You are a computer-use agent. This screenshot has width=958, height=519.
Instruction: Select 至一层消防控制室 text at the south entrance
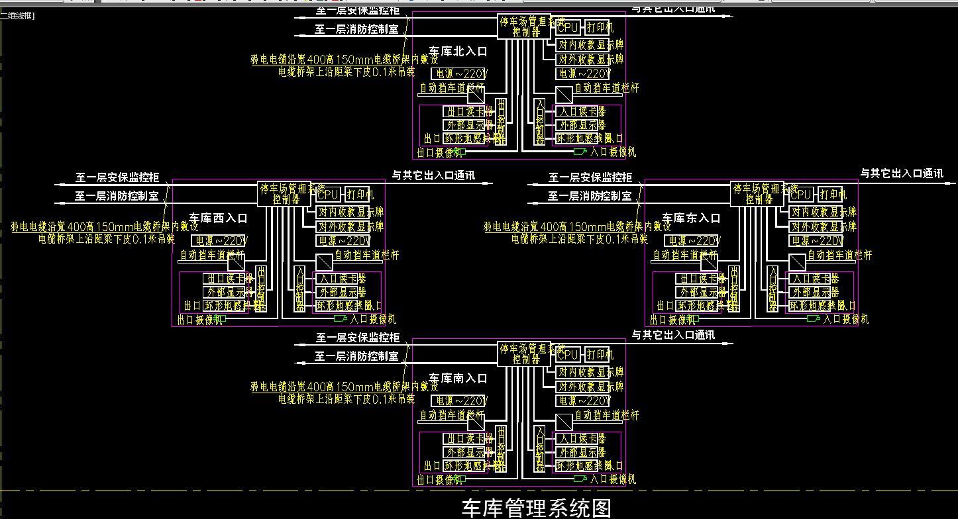click(357, 356)
